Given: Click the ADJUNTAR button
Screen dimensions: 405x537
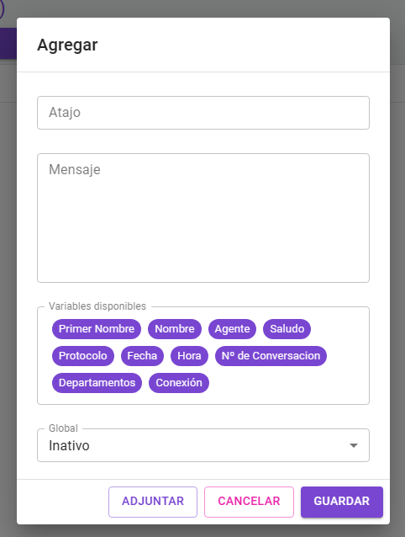Looking at the screenshot, I should click(x=153, y=502).
